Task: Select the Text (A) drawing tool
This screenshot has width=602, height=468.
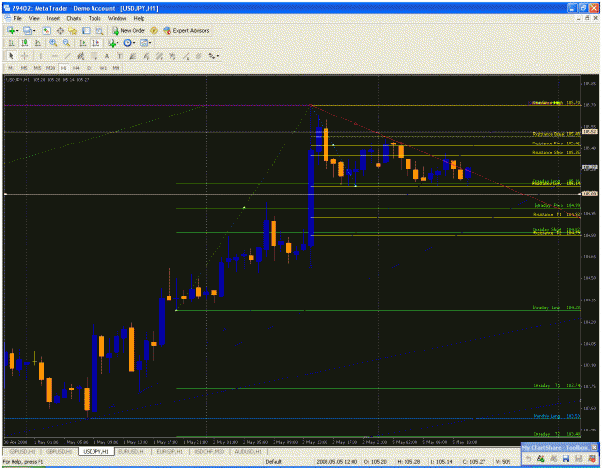Action: 107,56
